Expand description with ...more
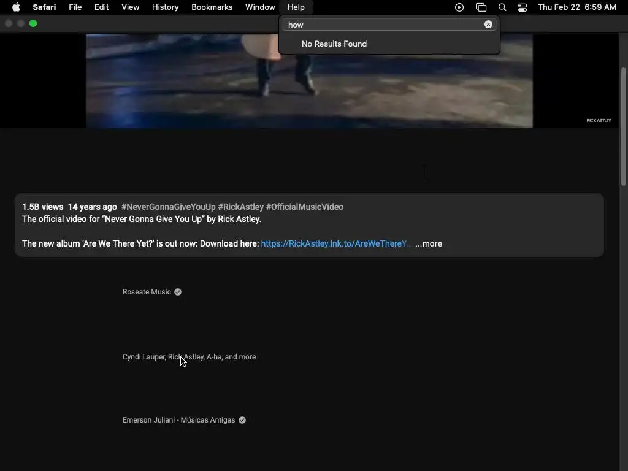Image resolution: width=628 pixels, height=471 pixels. click(x=429, y=243)
